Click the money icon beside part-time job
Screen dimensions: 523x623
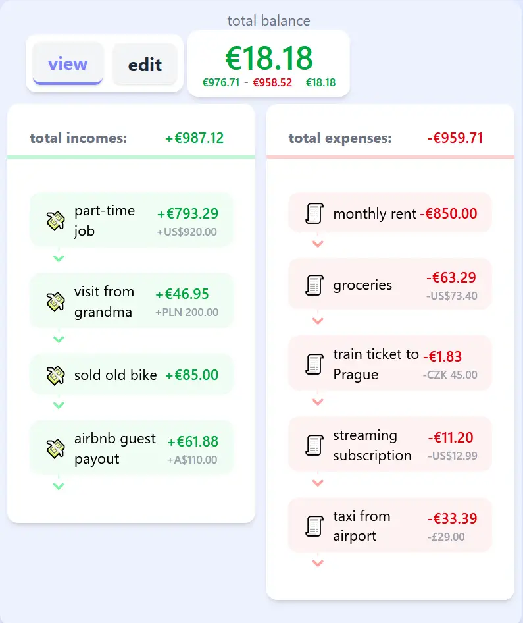(x=55, y=221)
